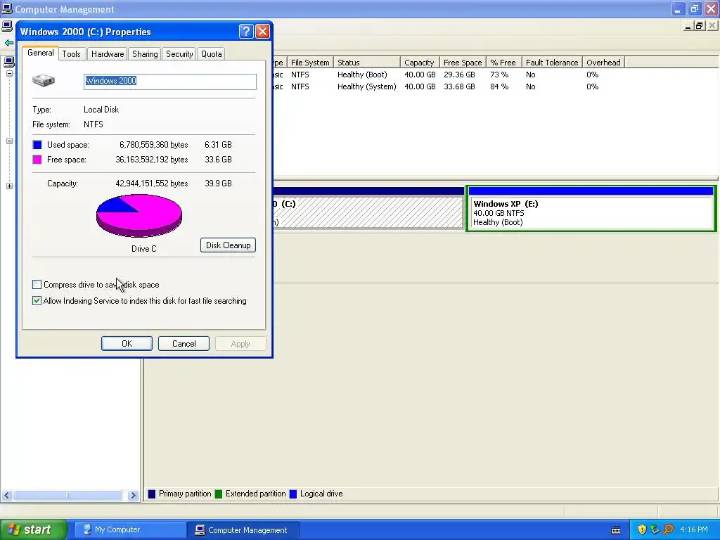Sort by Free Space column header
Viewport: 720px width, 540px height.
pyautogui.click(x=463, y=63)
